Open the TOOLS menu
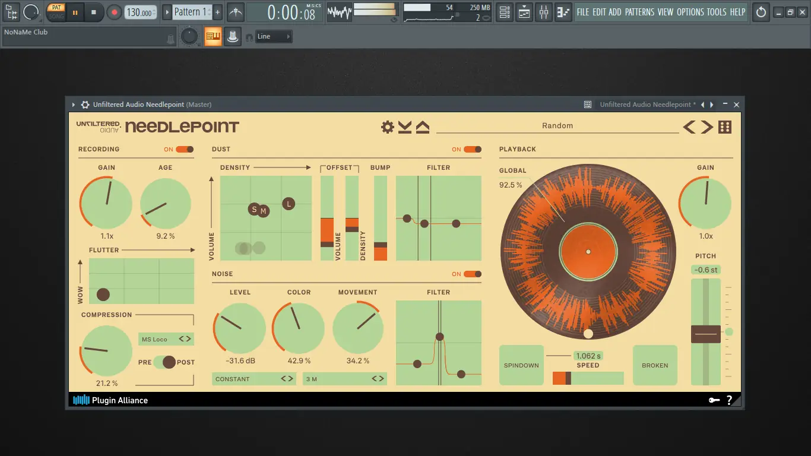811x456 pixels. point(717,12)
